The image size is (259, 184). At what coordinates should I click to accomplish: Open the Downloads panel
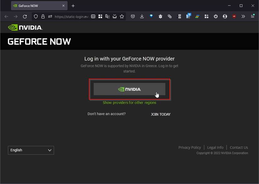pos(142,16)
